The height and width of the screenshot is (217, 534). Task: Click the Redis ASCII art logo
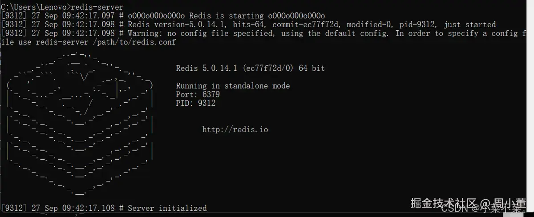(x=80, y=125)
